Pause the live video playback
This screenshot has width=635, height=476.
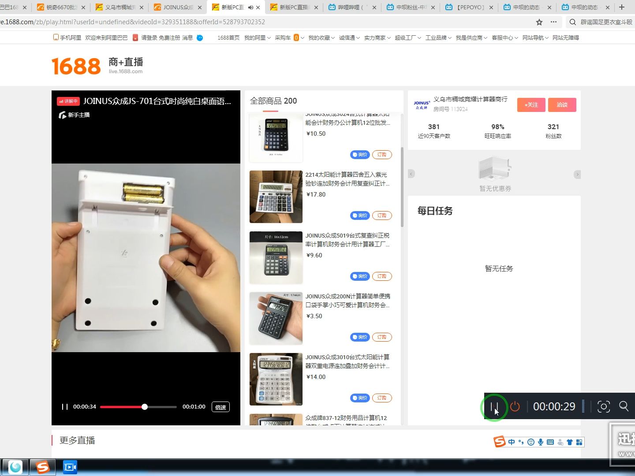click(x=65, y=407)
